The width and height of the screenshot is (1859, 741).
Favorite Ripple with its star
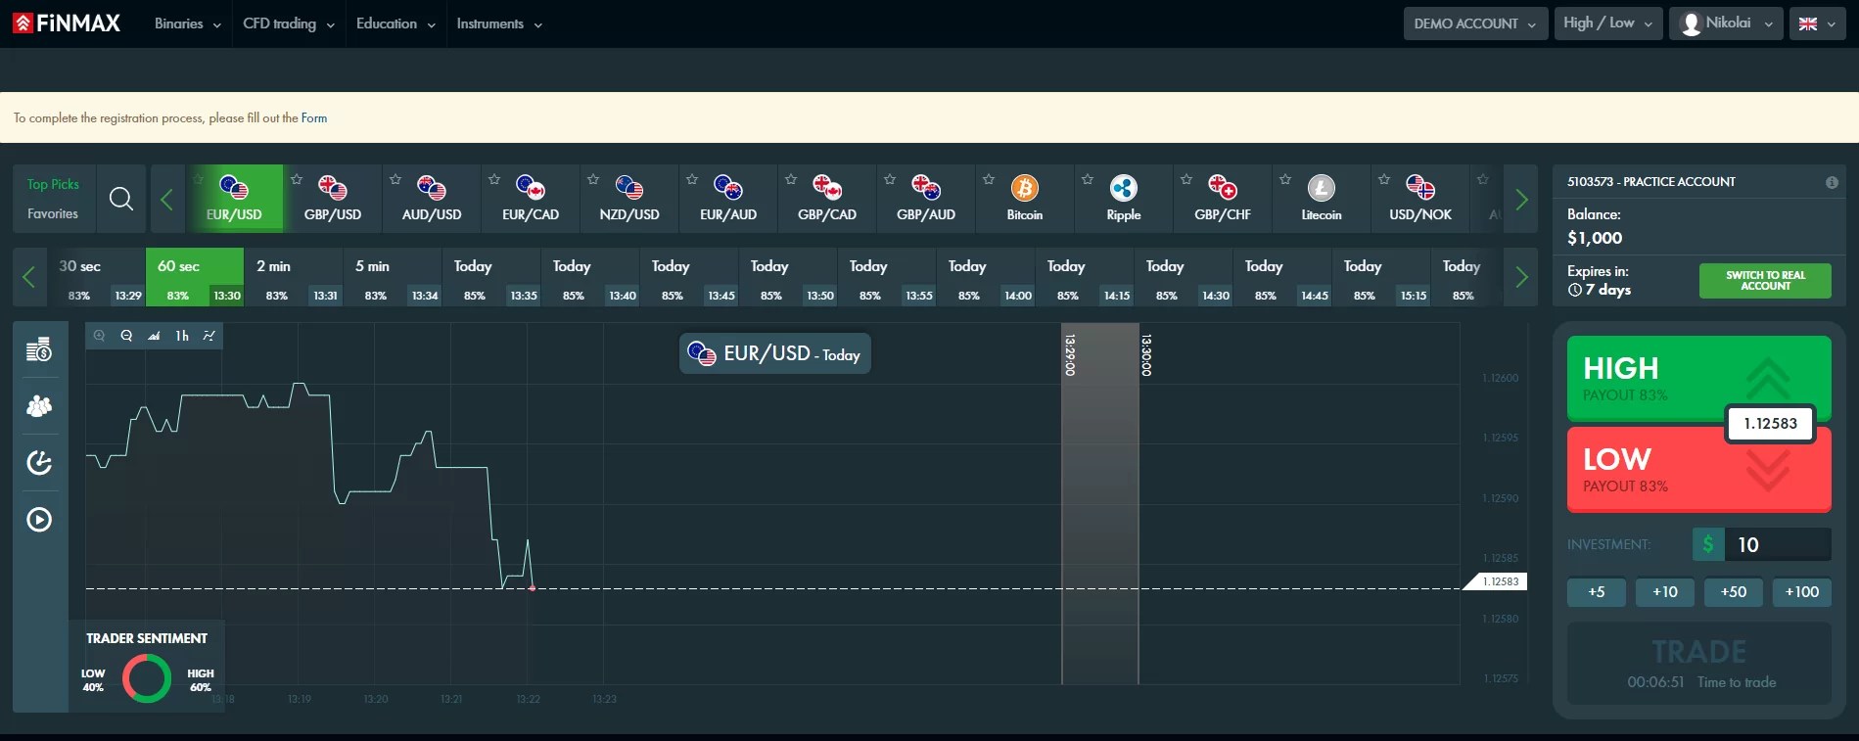[x=1088, y=179]
